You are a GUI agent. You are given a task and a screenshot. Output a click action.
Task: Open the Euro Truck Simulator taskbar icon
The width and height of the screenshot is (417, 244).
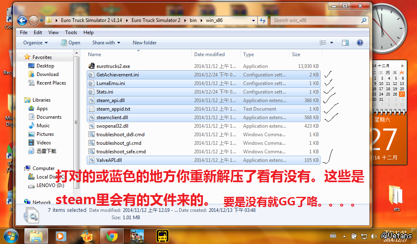click(137, 236)
